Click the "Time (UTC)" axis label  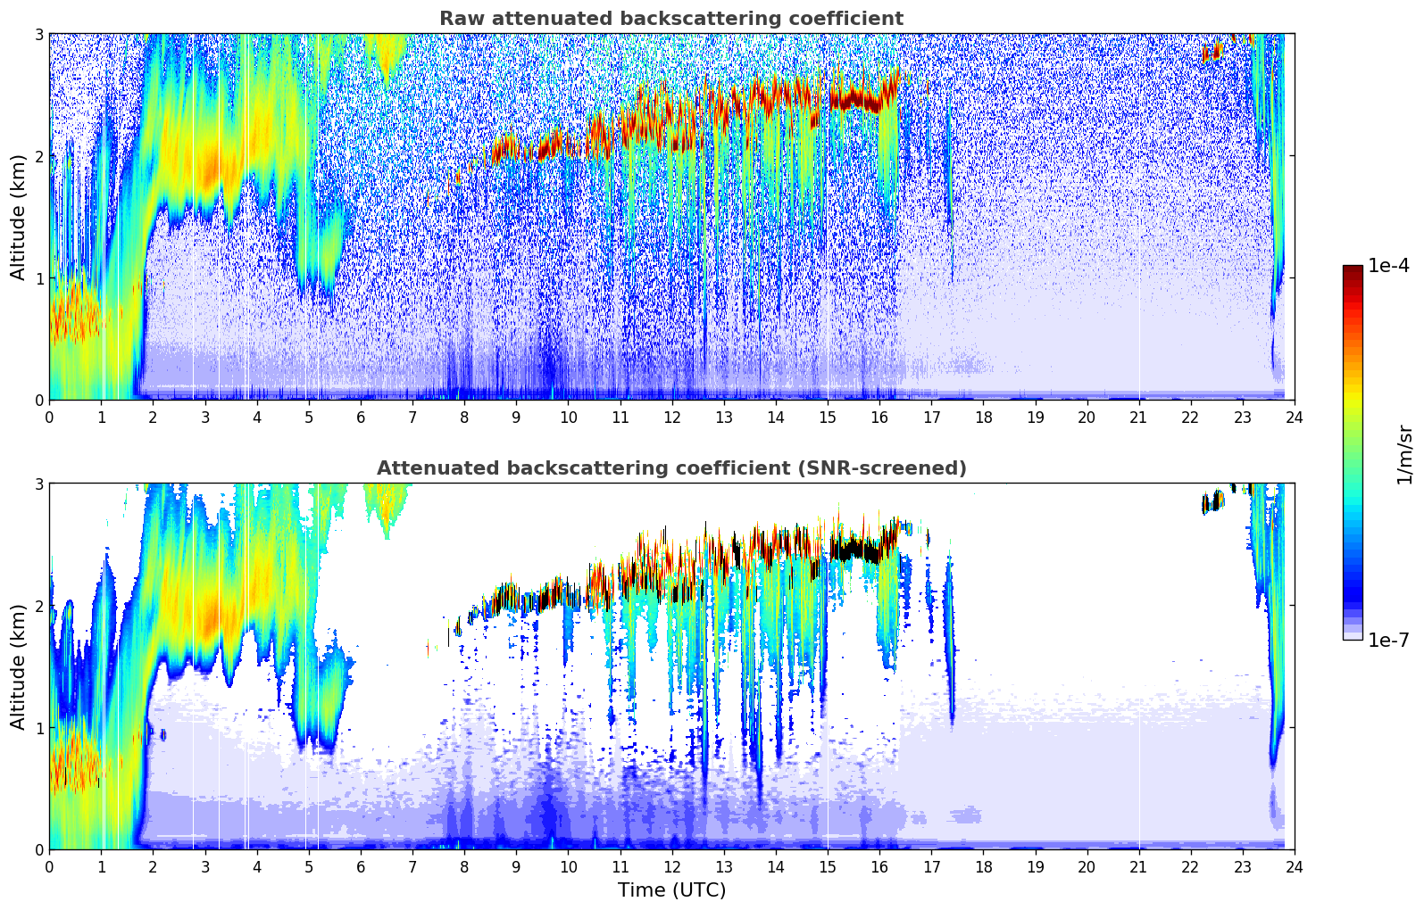tap(671, 890)
